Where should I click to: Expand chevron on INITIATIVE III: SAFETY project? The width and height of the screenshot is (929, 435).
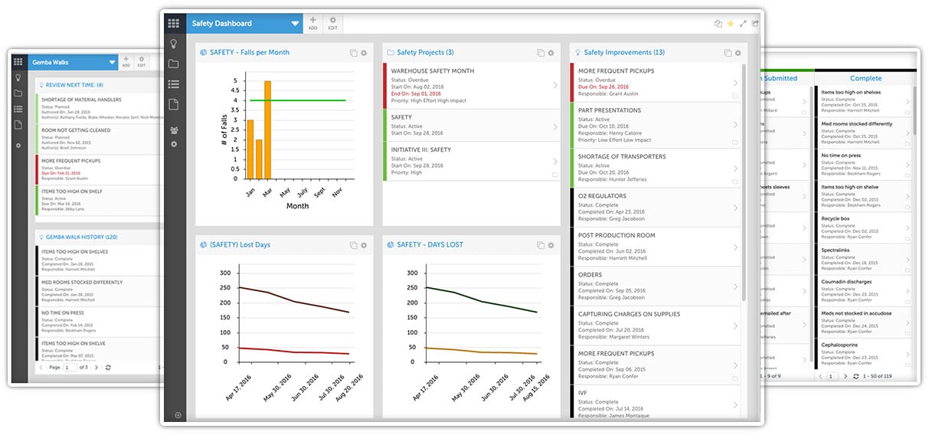(555, 162)
